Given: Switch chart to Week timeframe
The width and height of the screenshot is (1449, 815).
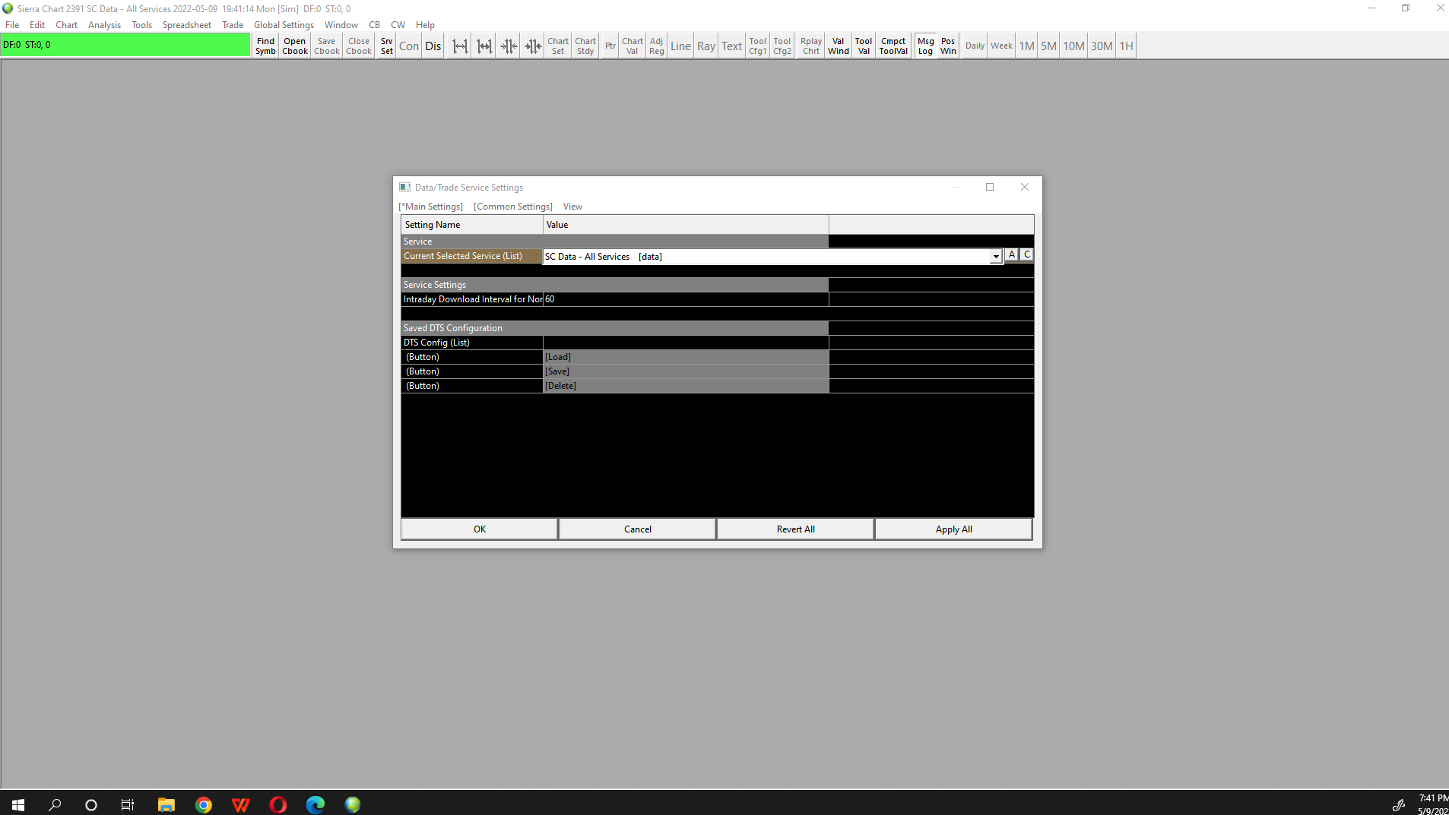Looking at the screenshot, I should click(1001, 46).
